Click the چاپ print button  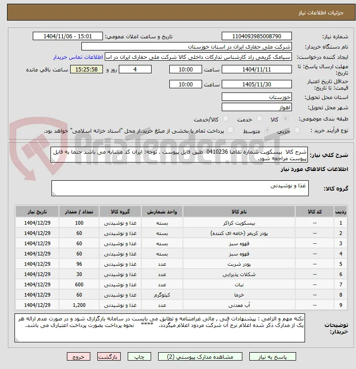click(x=139, y=357)
